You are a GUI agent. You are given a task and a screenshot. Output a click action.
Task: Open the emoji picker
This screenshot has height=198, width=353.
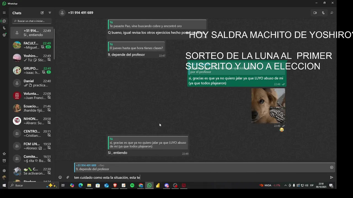click(x=60, y=177)
